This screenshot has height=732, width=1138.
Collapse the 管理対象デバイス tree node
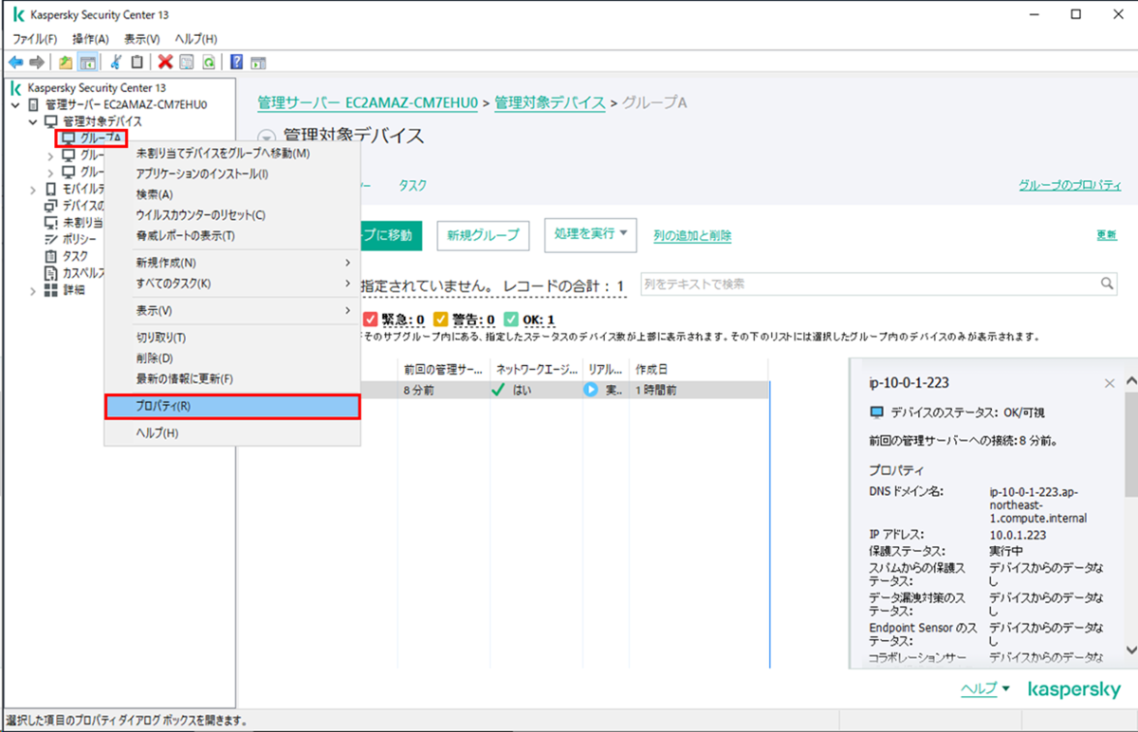33,121
